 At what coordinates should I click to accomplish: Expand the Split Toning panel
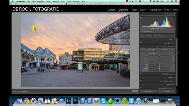click(175, 74)
